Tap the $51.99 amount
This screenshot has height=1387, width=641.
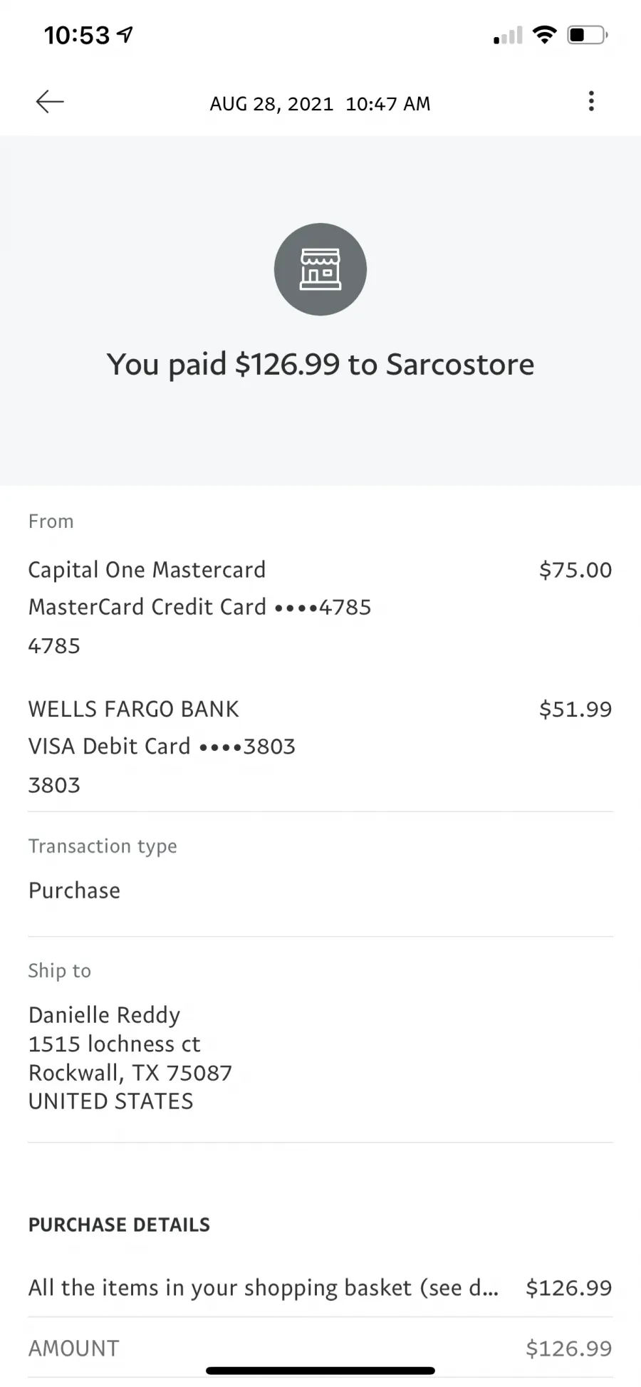click(575, 709)
